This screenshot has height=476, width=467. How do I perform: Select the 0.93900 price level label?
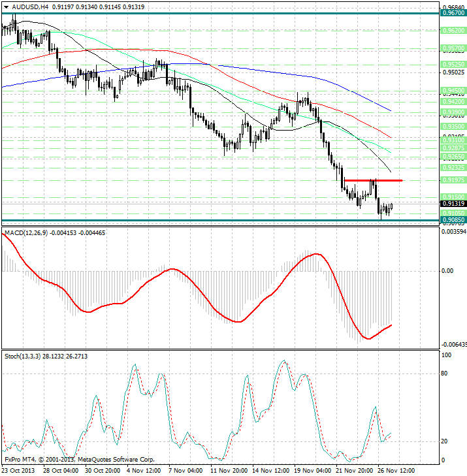(453, 112)
